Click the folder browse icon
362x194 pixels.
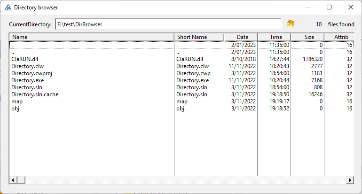[290, 24]
